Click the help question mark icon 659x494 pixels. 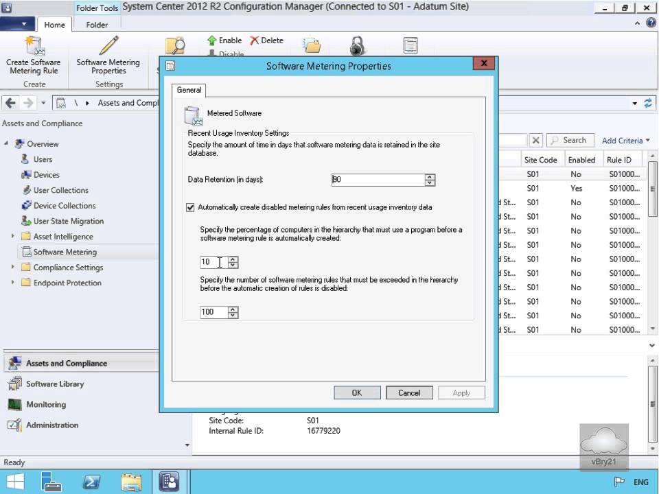coord(651,23)
